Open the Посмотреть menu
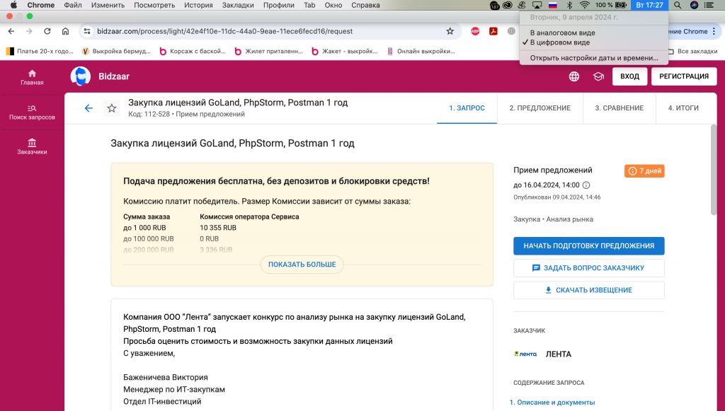725x411 pixels. (x=154, y=5)
